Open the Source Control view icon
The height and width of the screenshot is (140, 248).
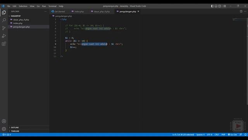tap(4, 28)
